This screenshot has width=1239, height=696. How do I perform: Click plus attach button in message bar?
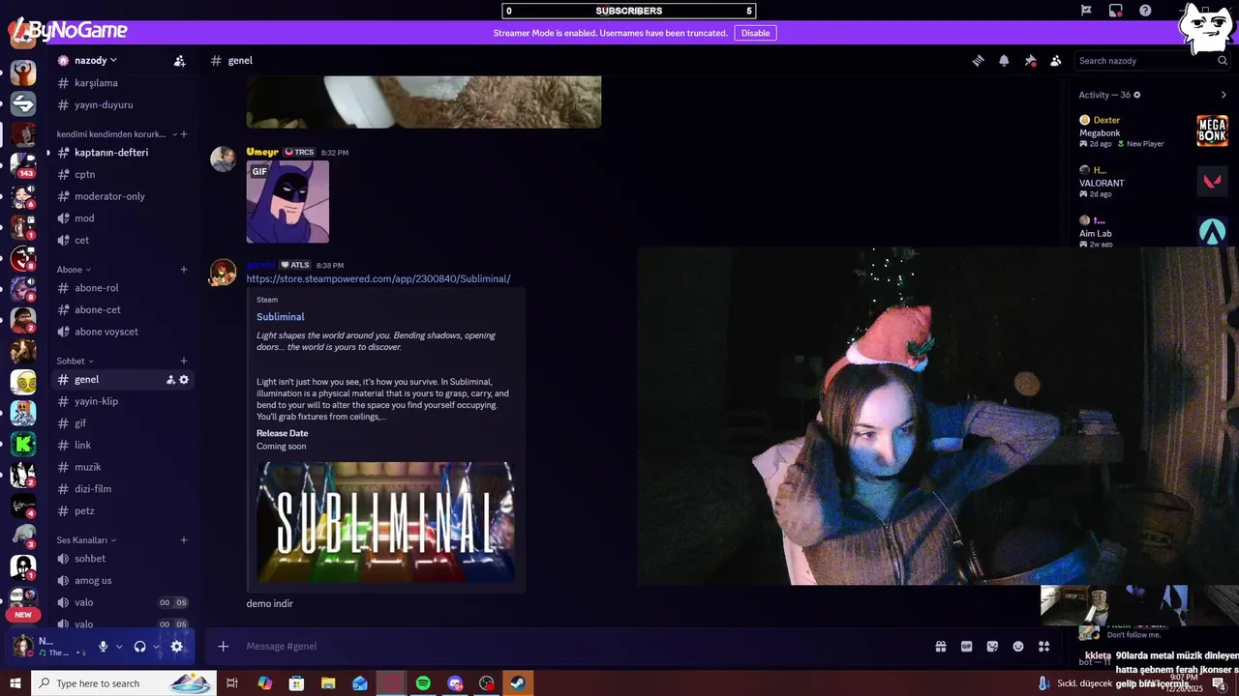pyautogui.click(x=224, y=647)
